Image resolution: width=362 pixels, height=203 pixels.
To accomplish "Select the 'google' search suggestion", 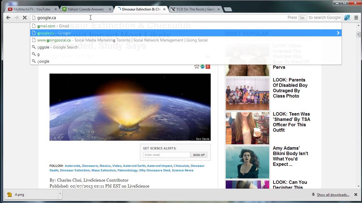I will point(186,61).
